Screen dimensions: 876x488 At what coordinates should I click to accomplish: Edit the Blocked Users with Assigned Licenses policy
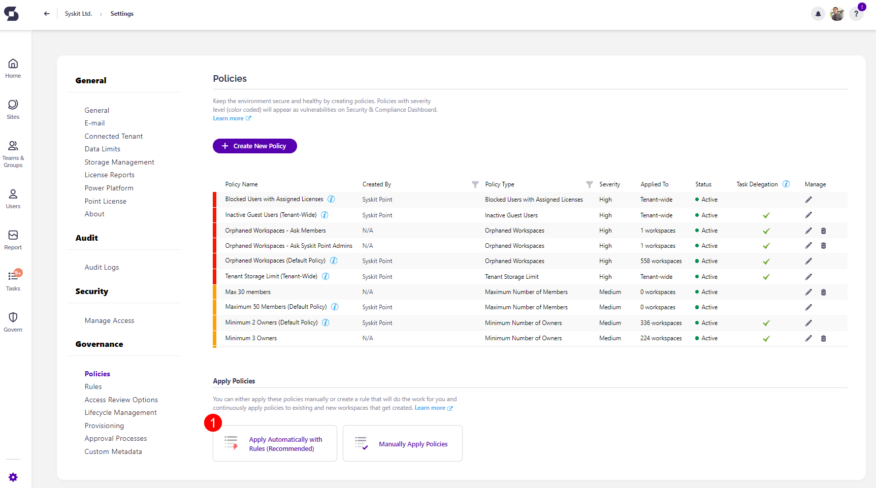[x=808, y=199]
